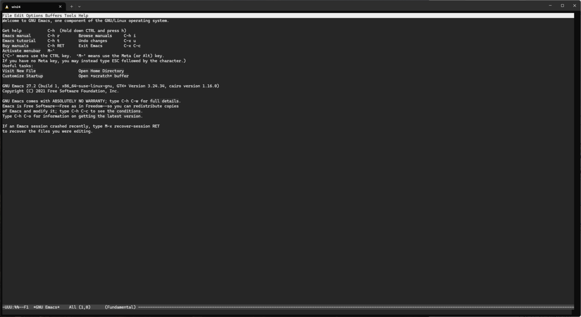Close the terminal window

pyautogui.click(x=574, y=6)
